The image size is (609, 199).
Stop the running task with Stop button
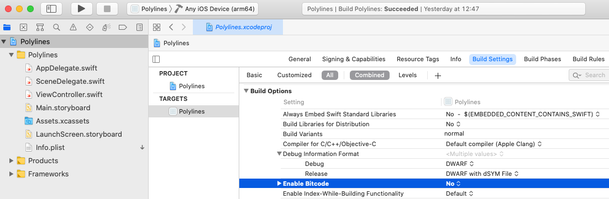(x=107, y=8)
